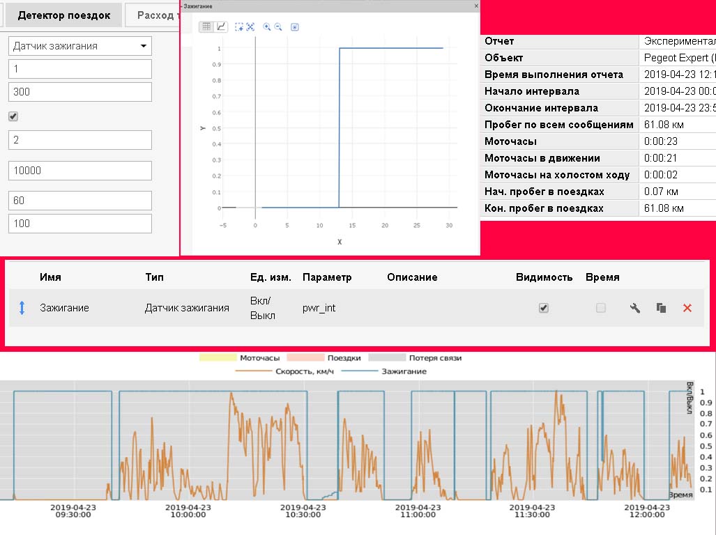The height and width of the screenshot is (535, 716).
Task: Copy the Зажигание sensor using duplicate icon
Action: 661,308
